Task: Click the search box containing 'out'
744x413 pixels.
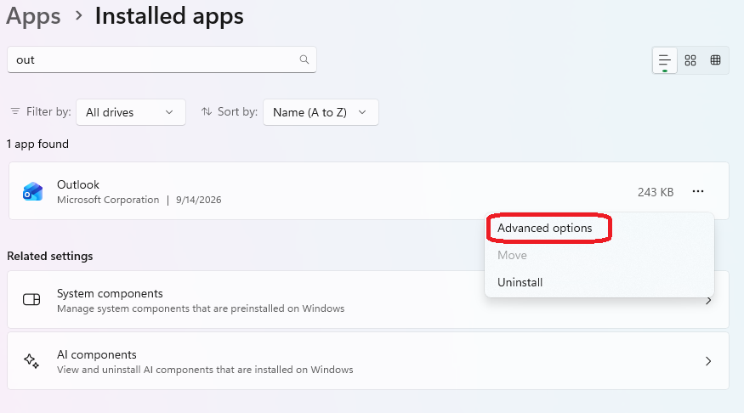Action: tap(162, 59)
